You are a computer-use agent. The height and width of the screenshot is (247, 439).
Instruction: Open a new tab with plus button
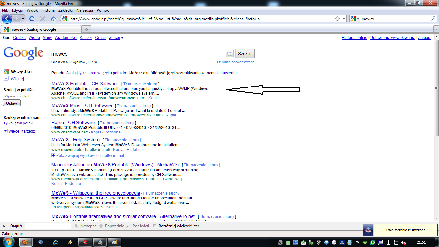[x=86, y=29]
